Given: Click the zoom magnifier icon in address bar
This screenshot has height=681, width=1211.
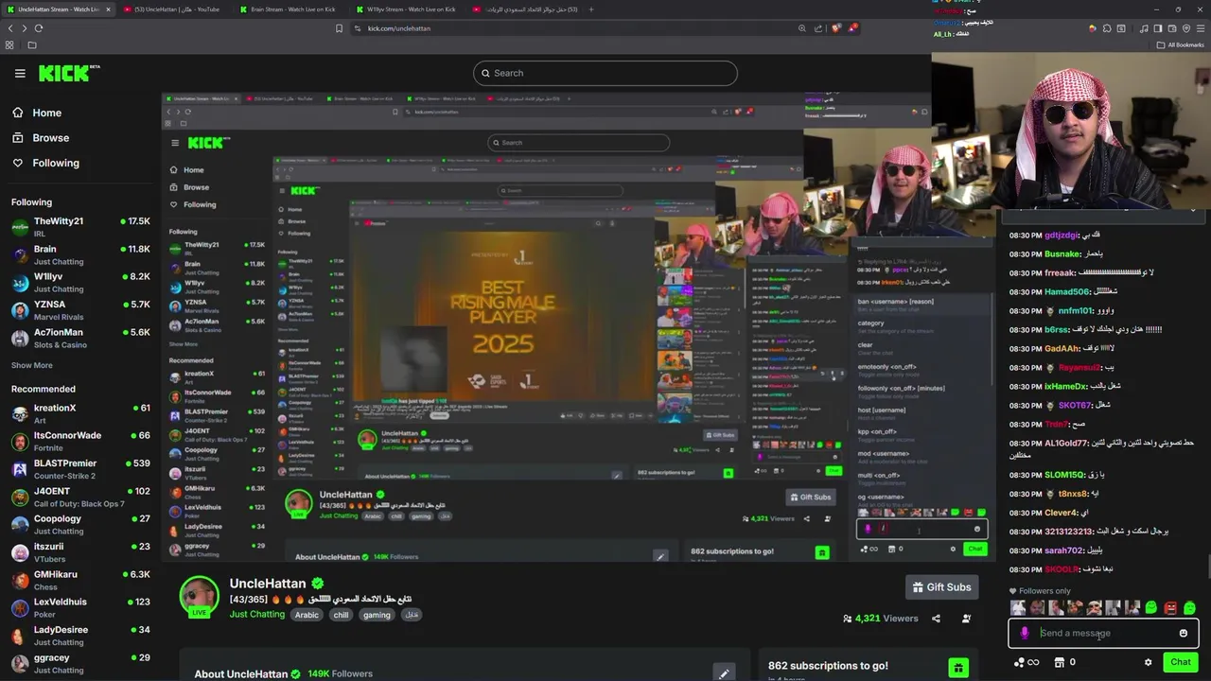Looking at the screenshot, I should point(802,28).
